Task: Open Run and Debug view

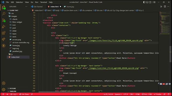Action: (3, 27)
